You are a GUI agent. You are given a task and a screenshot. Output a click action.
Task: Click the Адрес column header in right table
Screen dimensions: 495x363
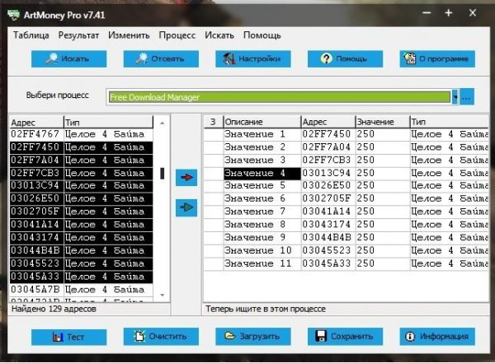(328, 122)
